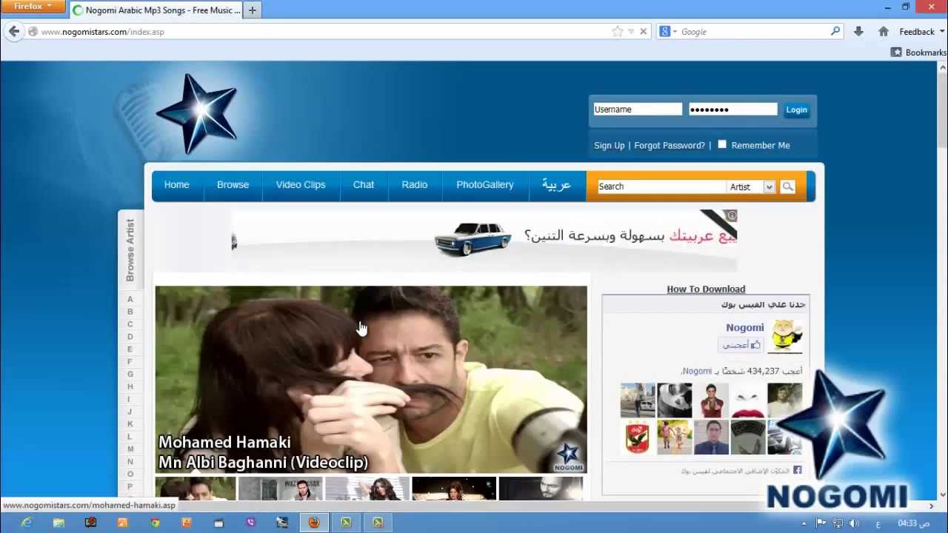Open the file explorer taskbar icon

59,523
